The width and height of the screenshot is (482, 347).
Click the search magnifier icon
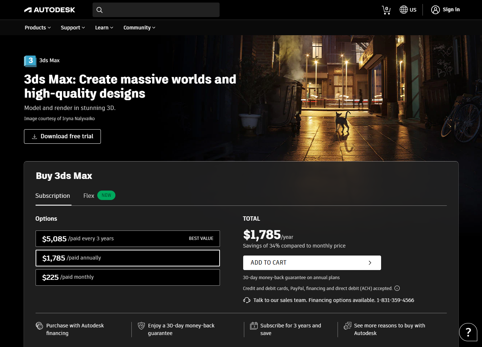point(99,10)
